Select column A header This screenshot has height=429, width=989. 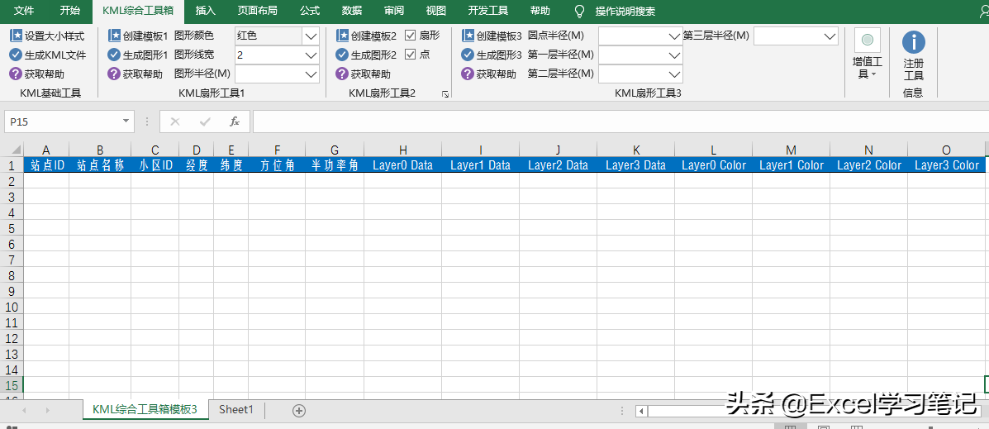(x=46, y=150)
